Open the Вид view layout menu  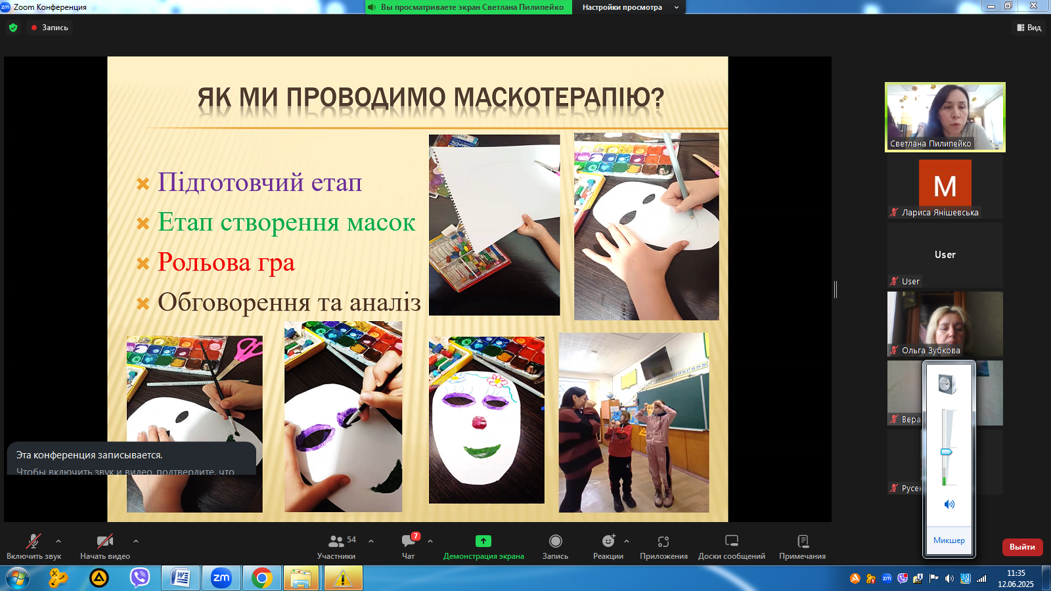[1029, 28]
